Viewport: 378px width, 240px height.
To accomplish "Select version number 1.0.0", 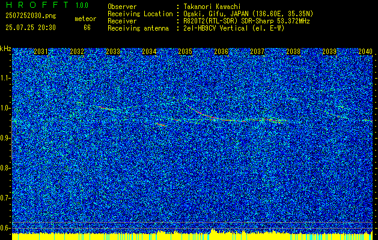I will tap(82, 5).
